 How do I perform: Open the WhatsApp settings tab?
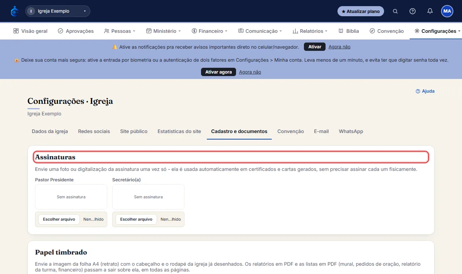(x=351, y=132)
